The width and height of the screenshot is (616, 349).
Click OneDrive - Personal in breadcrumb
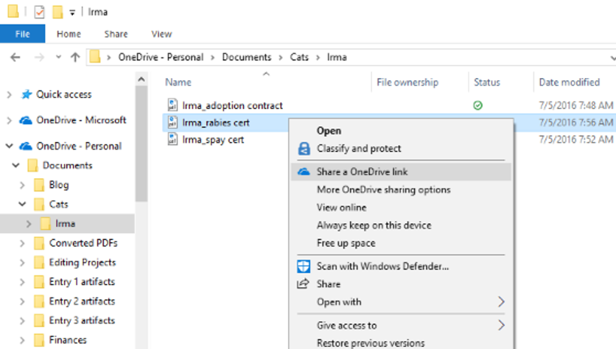[161, 57]
